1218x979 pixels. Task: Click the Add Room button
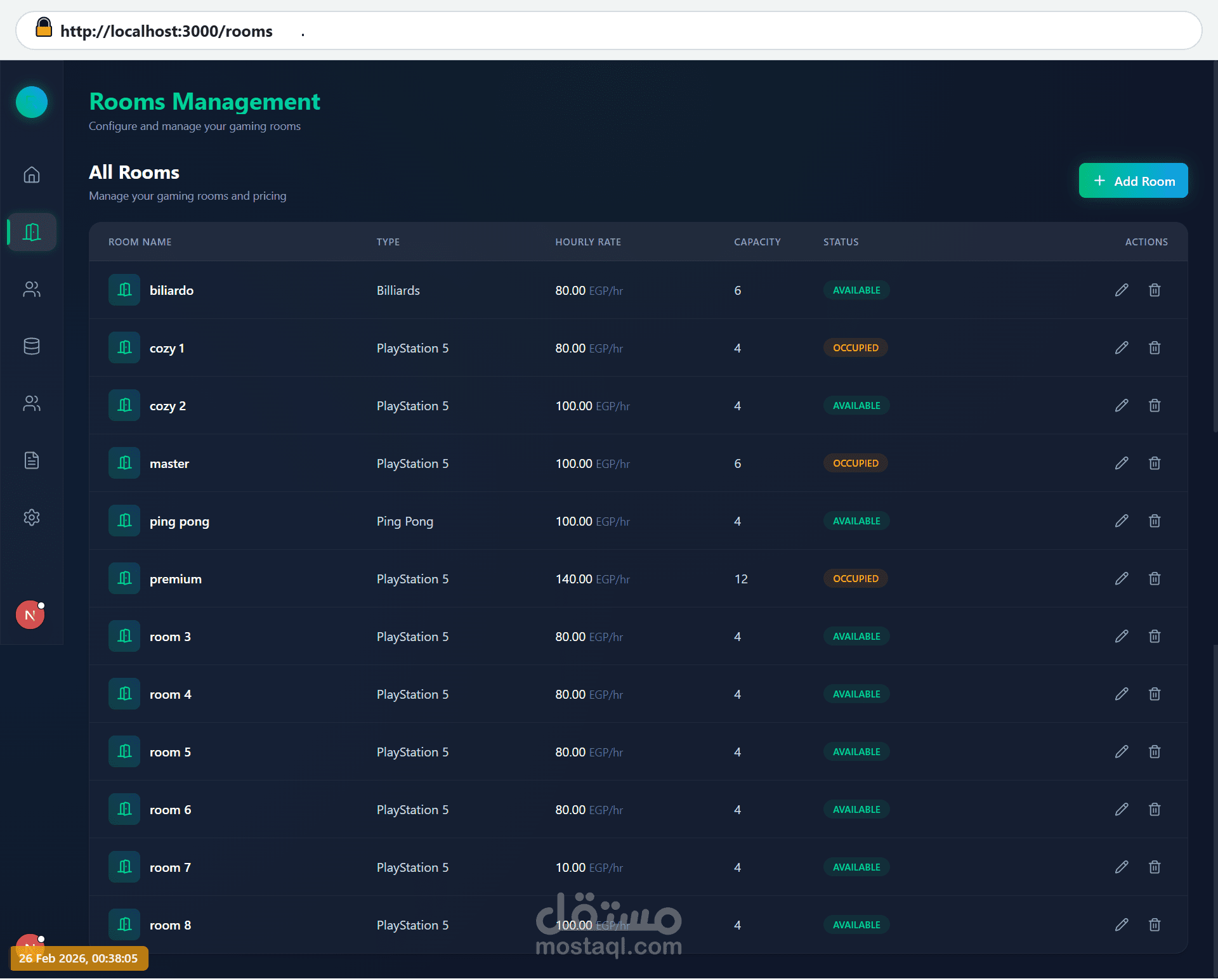pyautogui.click(x=1133, y=181)
